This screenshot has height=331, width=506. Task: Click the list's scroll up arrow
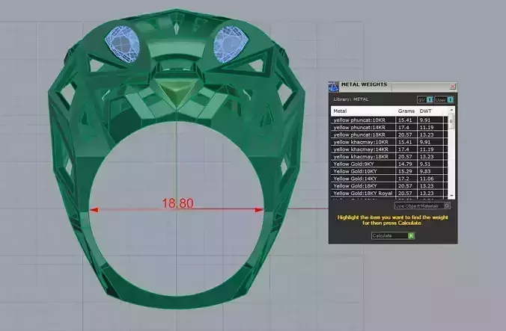coord(451,110)
